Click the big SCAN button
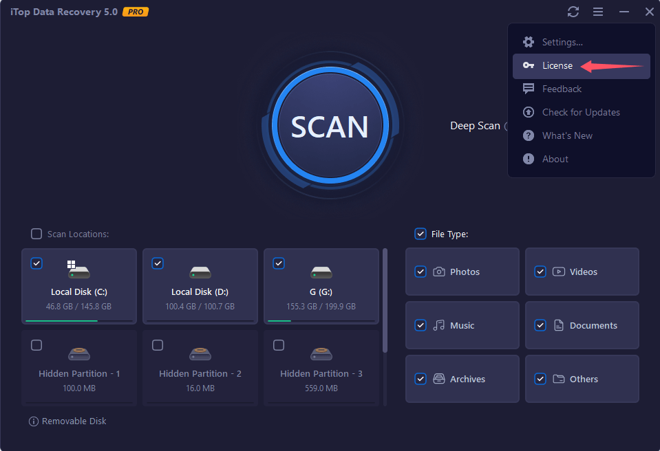This screenshot has width=660, height=451. [x=330, y=126]
